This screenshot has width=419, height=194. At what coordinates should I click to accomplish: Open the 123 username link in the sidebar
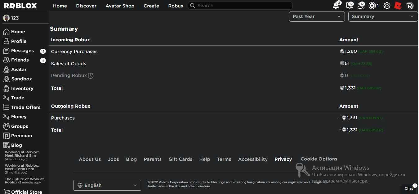coord(15,18)
